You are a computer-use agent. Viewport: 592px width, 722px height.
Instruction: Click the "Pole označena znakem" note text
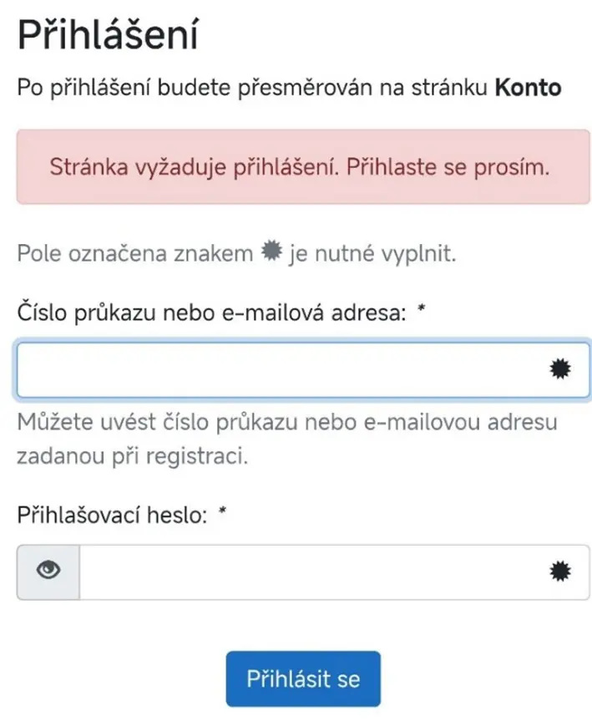[134, 253]
